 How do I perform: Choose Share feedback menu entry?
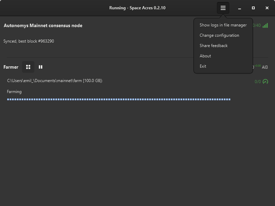(x=213, y=46)
